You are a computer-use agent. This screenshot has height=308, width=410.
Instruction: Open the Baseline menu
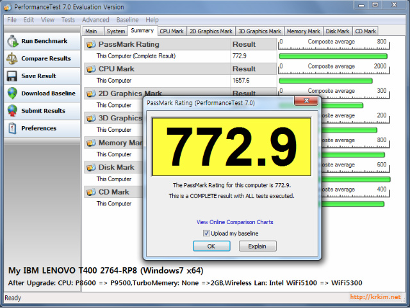coord(127,20)
